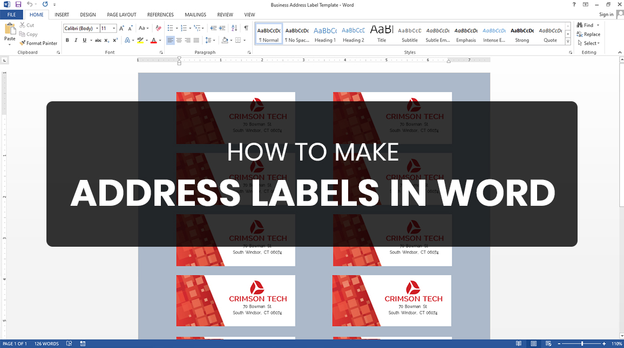Open the Font dialog launcher

(x=161, y=52)
